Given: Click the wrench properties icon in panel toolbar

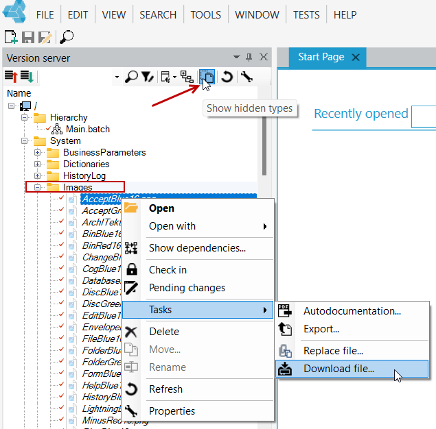Looking at the screenshot, I should pos(246,77).
